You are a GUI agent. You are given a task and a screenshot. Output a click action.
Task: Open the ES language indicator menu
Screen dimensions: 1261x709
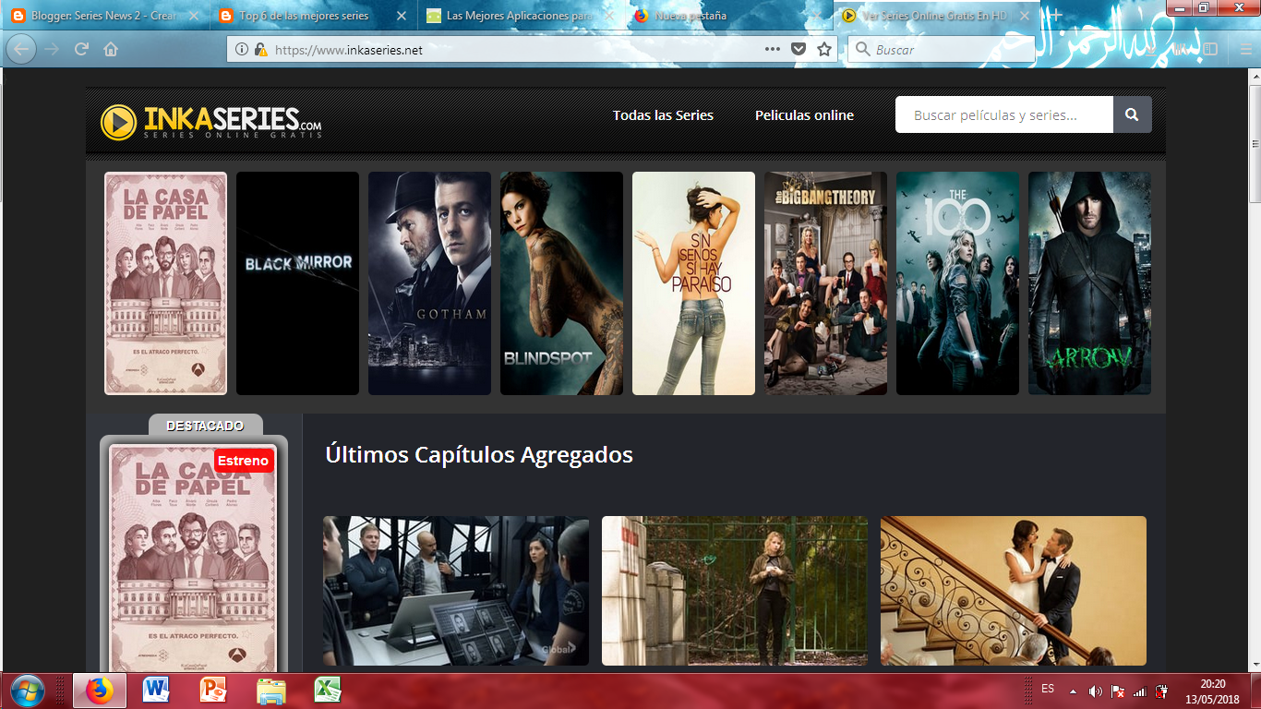1050,690
